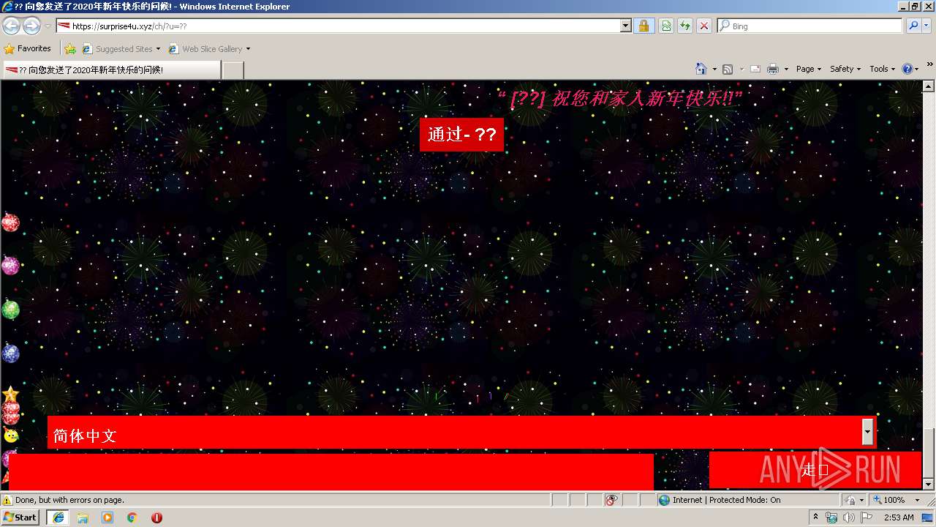Click the Favorites button label
Screen dimensions: 936x527
(x=34, y=49)
